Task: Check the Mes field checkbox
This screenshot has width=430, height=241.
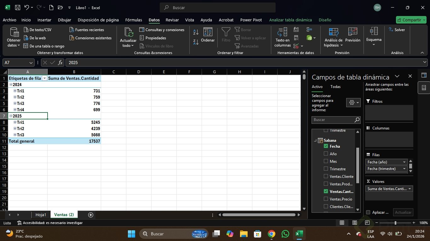Action: click(326, 161)
